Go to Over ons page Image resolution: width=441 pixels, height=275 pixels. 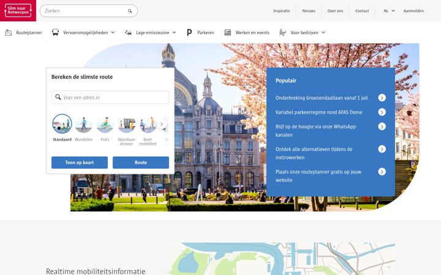click(x=335, y=11)
